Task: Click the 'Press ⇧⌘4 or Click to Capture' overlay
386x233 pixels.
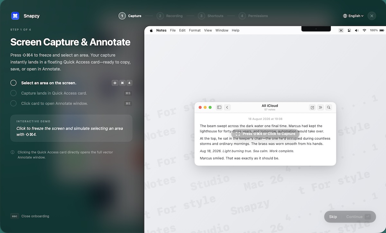Action: (x=265, y=134)
